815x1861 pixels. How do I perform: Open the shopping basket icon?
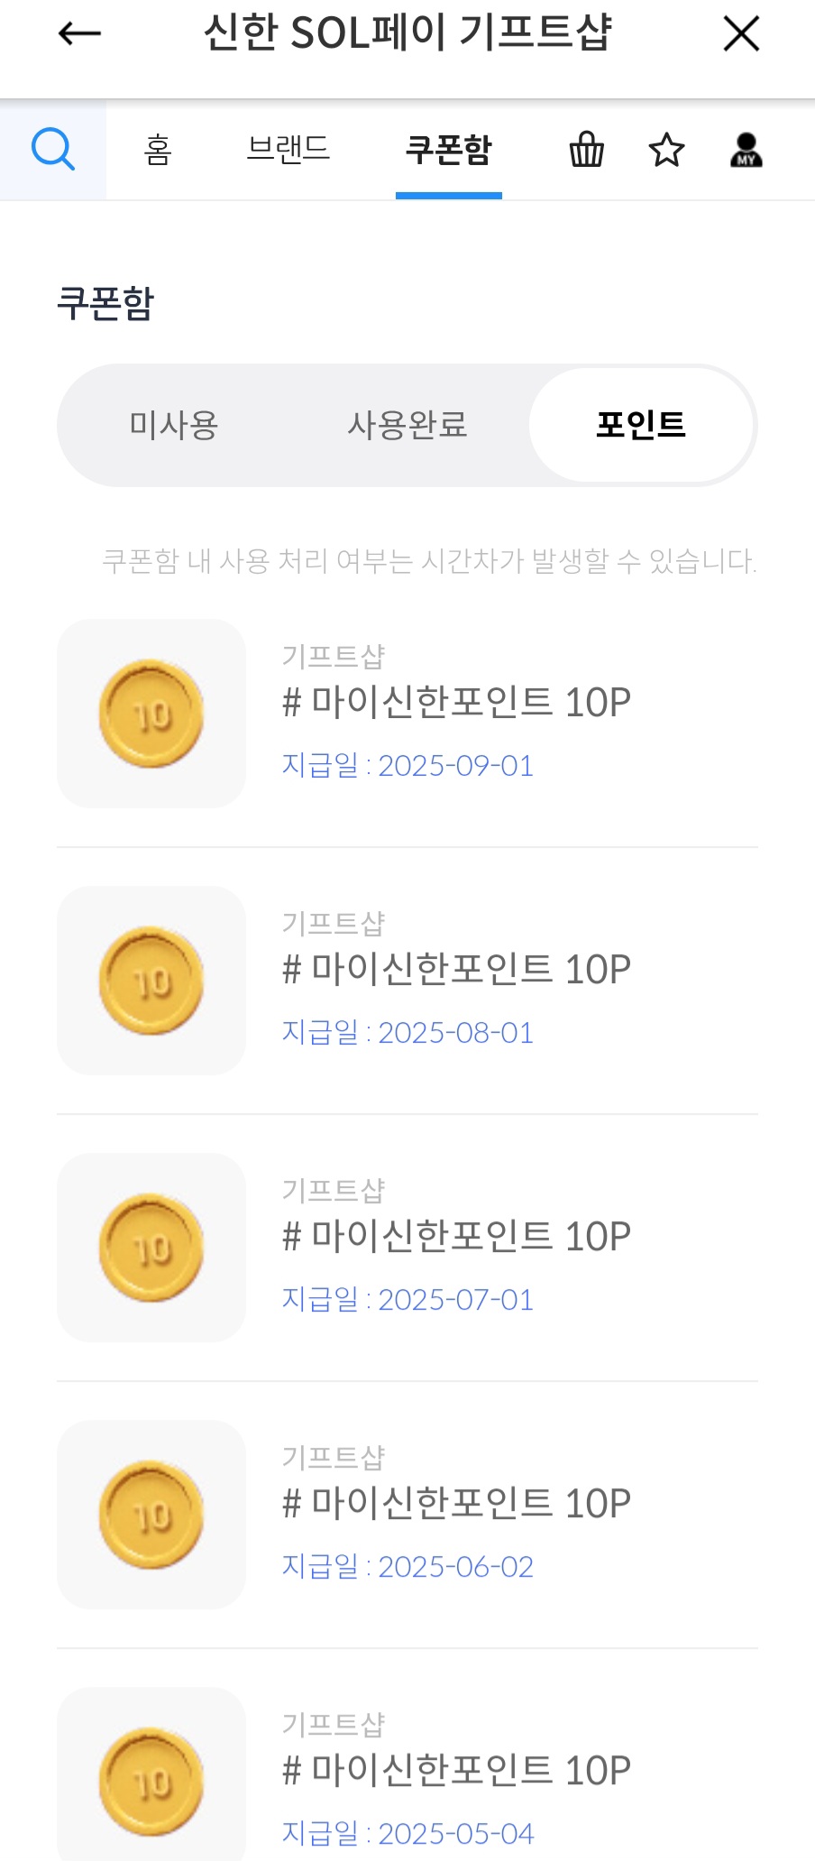coord(586,150)
